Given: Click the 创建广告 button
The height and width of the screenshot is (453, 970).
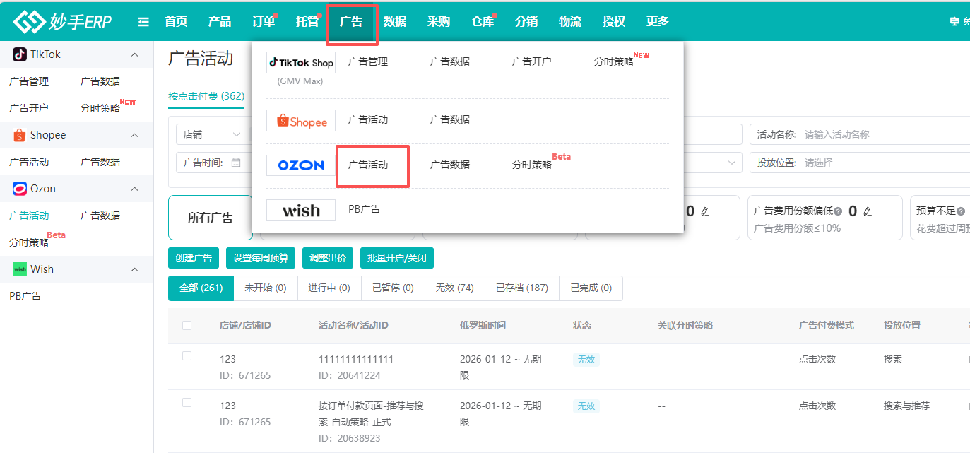Looking at the screenshot, I should [193, 257].
